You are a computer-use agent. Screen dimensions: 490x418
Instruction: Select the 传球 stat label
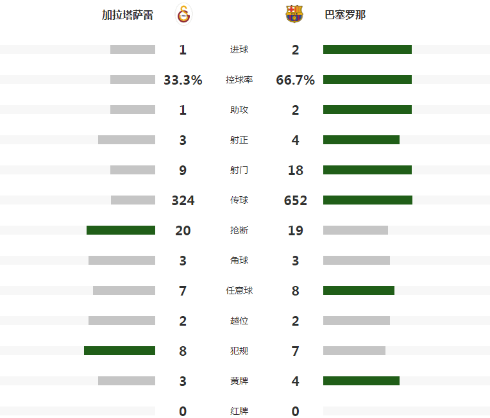239,200
